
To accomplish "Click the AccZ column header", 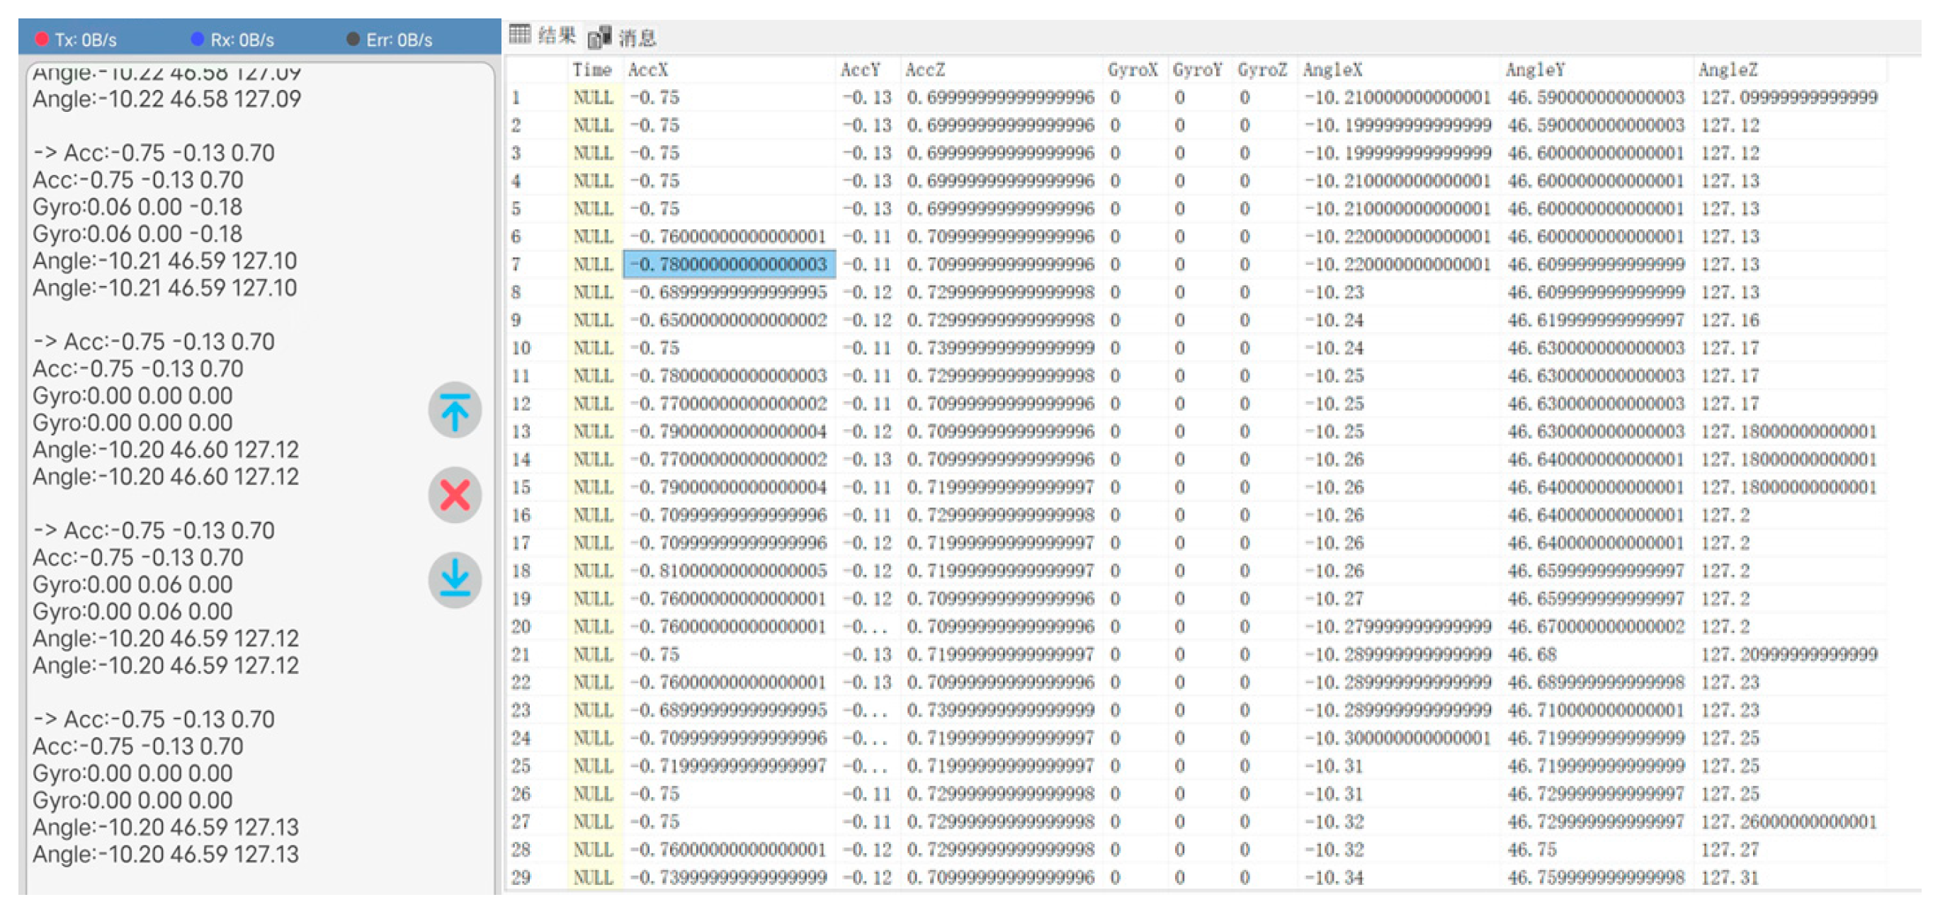I will coord(925,69).
